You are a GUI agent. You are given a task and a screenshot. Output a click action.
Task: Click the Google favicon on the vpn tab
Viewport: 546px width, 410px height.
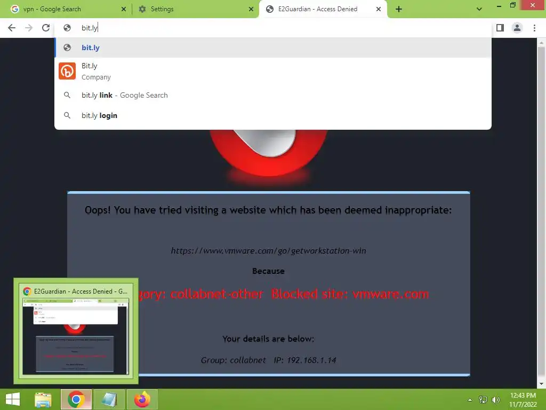coord(14,9)
